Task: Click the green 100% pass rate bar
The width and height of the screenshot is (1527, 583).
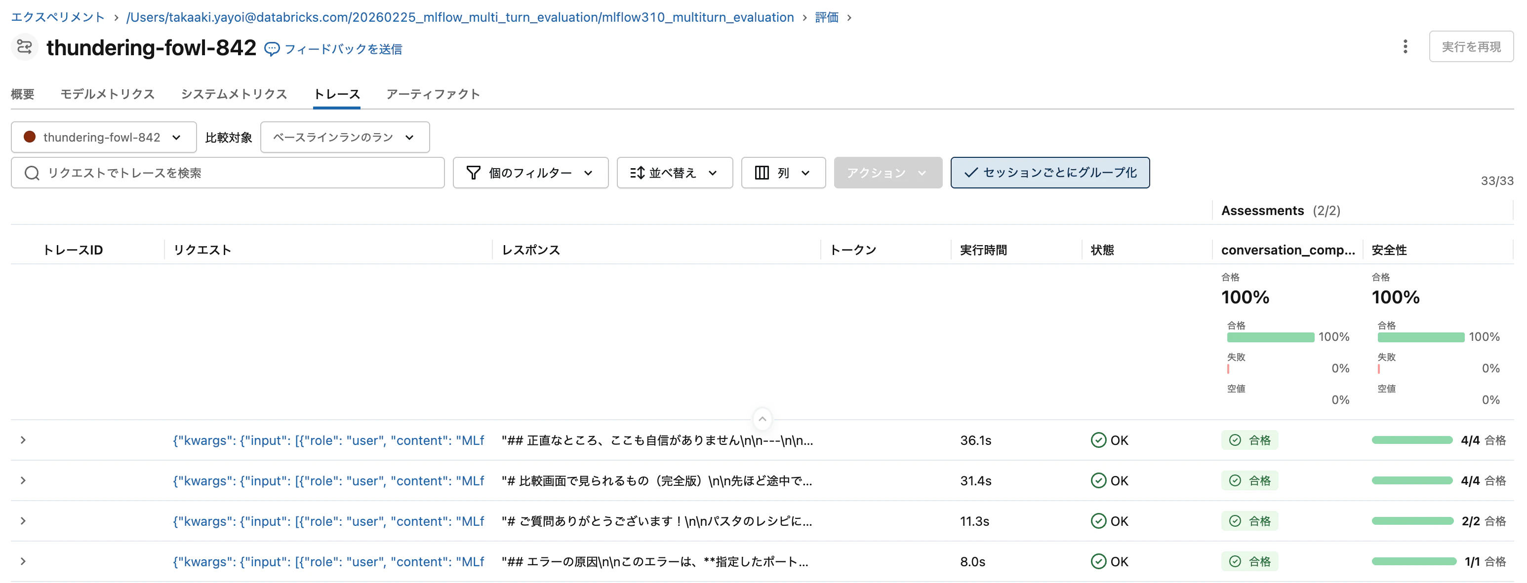Action: click(1270, 337)
